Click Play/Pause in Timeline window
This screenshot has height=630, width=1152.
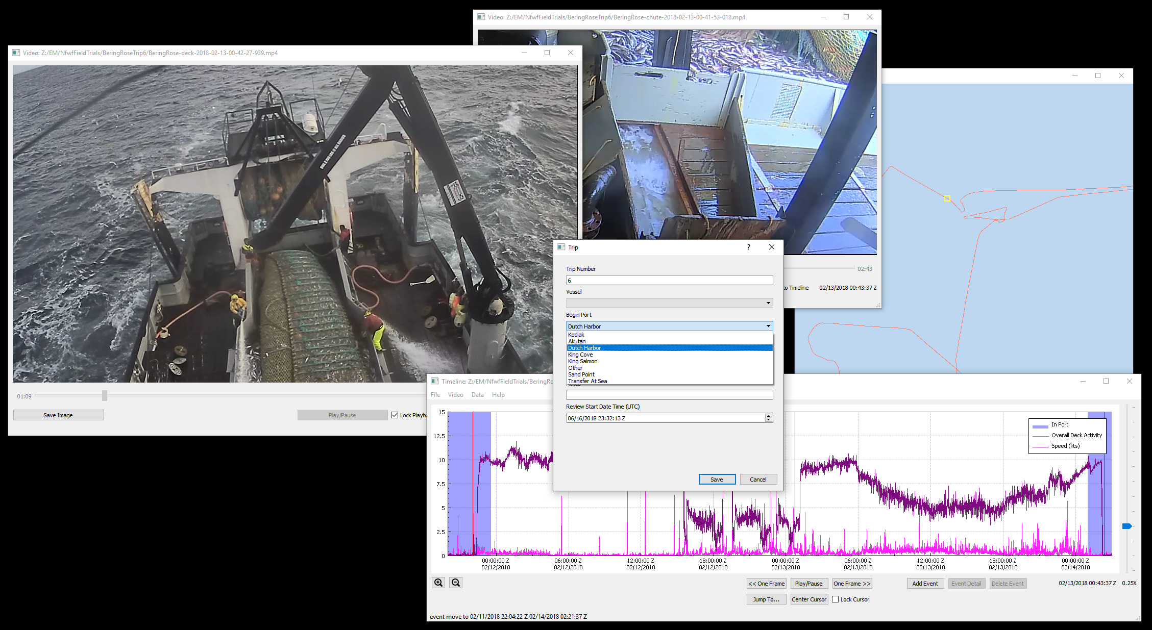[809, 584]
